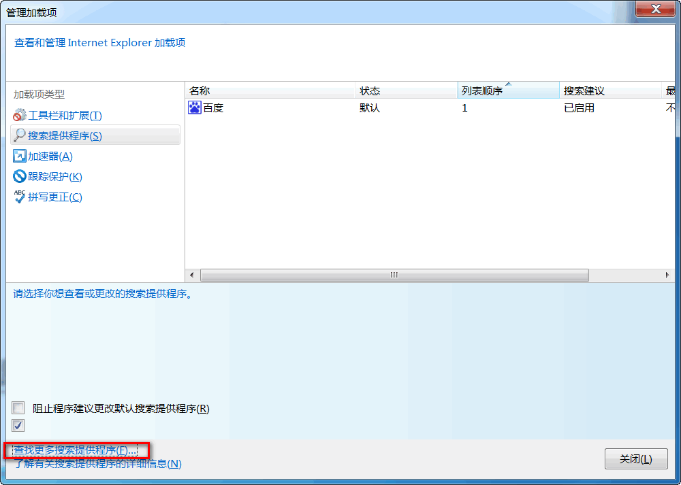The height and width of the screenshot is (485, 681).
Task: Click the left scroll arrow of list
Action: pyautogui.click(x=192, y=275)
